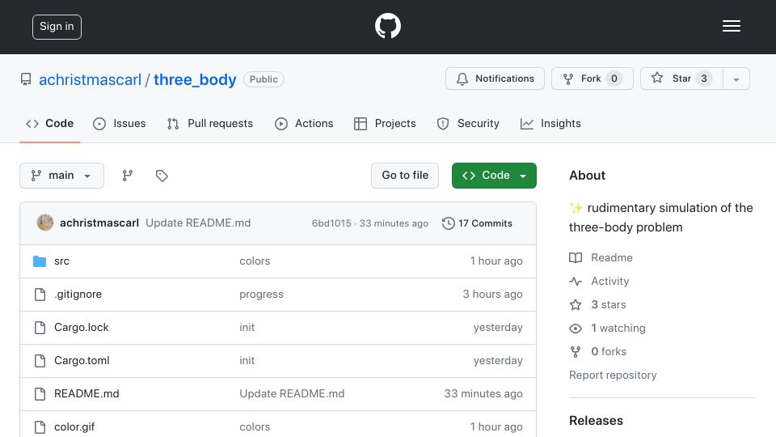Click the Notifications bell button
Screen dimensions: 776x437
(495, 78)
